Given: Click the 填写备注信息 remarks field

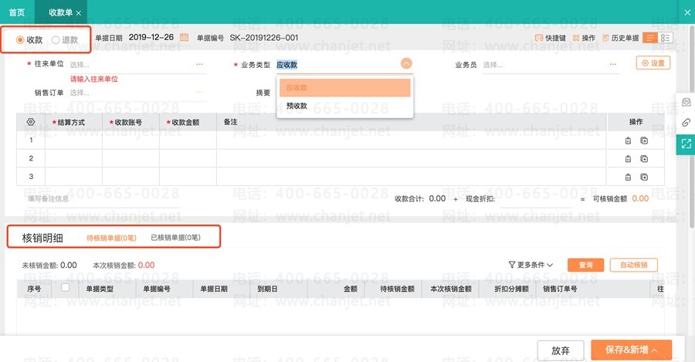Looking at the screenshot, I should tap(103, 199).
